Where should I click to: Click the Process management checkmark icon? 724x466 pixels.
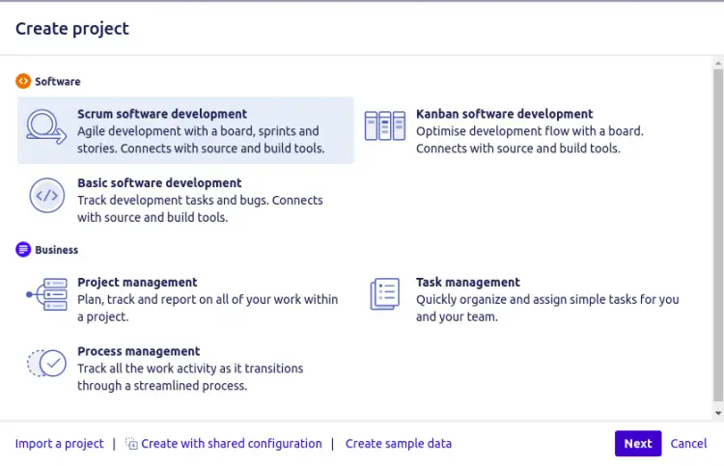pos(46,365)
